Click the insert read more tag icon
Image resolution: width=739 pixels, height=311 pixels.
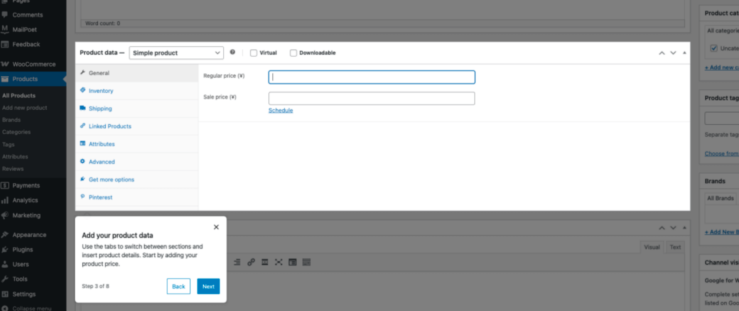pyautogui.click(x=265, y=262)
